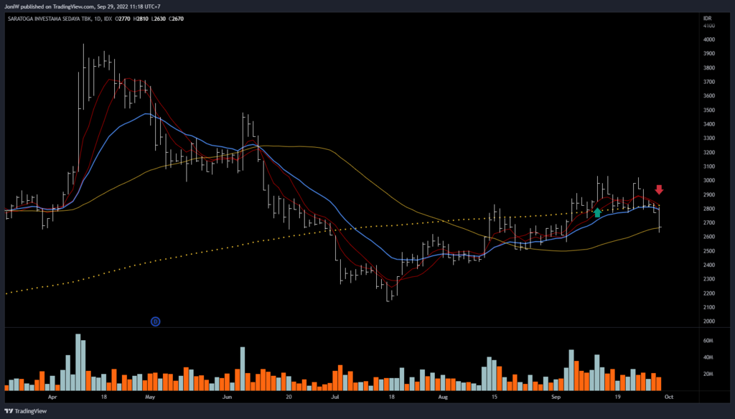
Task: Click the 4000 price axis label
Action: [709, 39]
